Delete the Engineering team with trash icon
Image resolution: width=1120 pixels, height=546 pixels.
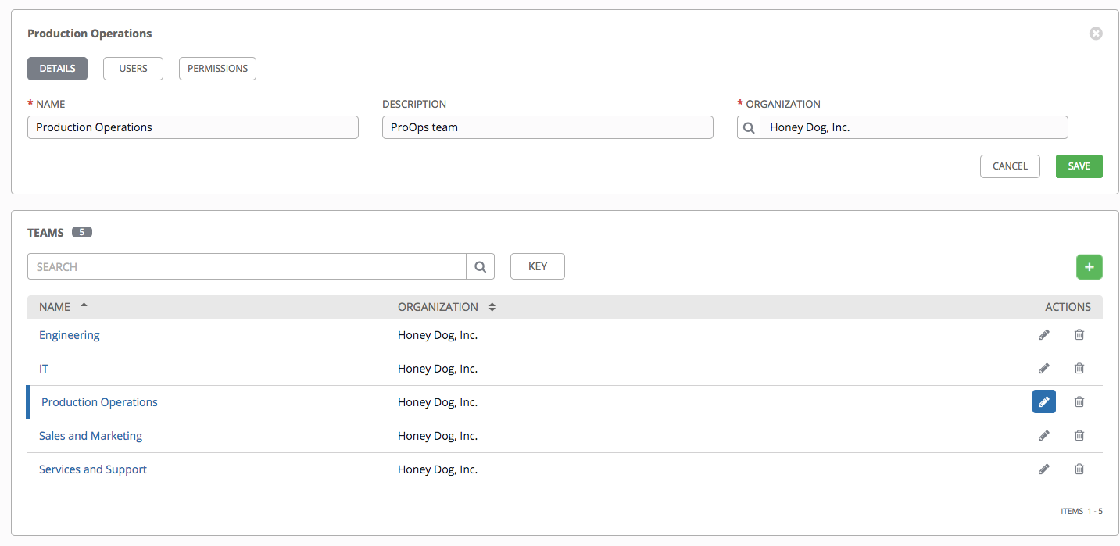point(1079,335)
